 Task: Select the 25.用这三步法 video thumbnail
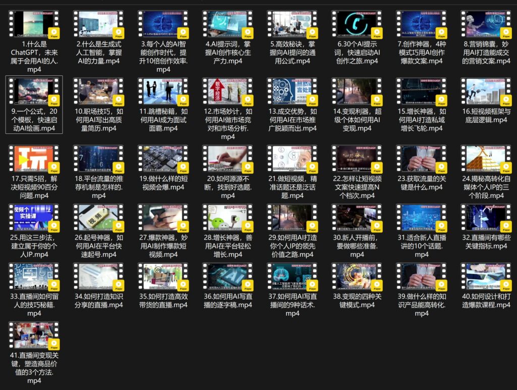click(x=34, y=218)
